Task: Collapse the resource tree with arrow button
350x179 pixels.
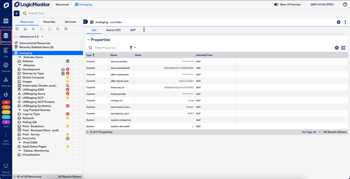Action: [x=85, y=22]
